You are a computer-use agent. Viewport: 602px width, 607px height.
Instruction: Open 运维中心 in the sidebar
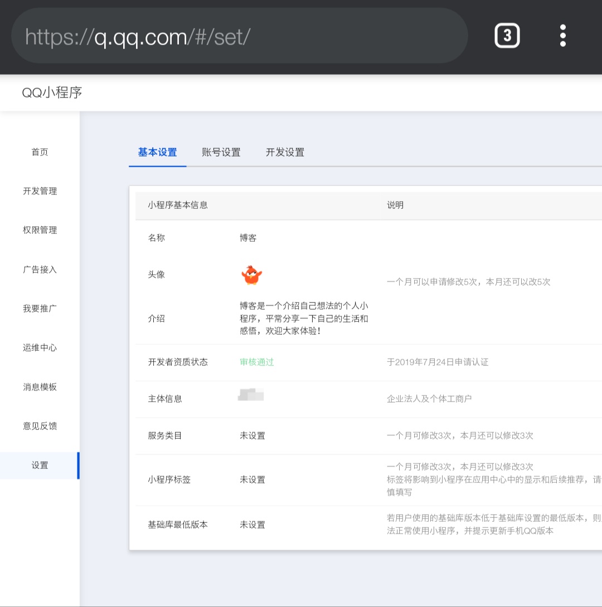[x=40, y=347]
